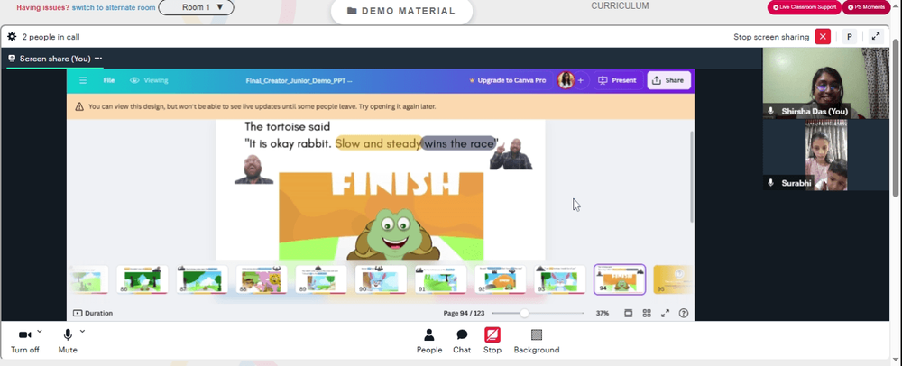Click switch to alternate room link
Image resolution: width=902 pixels, height=366 pixels.
[114, 7]
